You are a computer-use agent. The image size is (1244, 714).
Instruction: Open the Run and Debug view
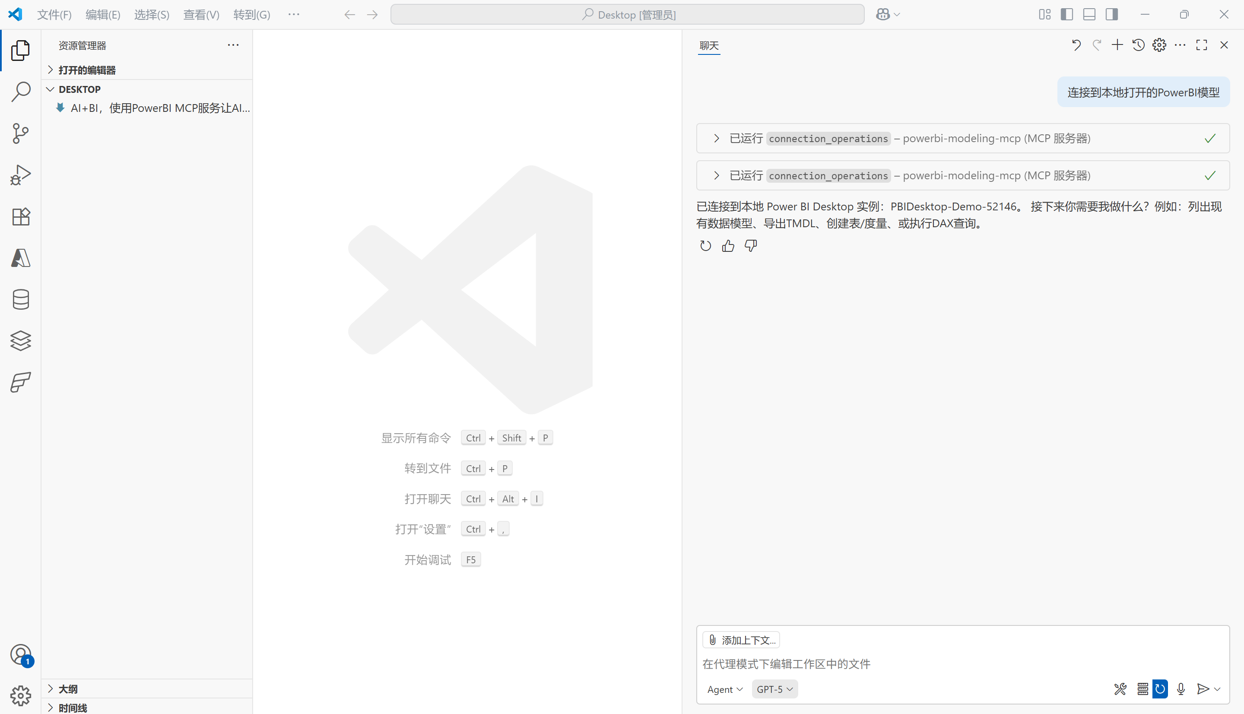click(21, 175)
